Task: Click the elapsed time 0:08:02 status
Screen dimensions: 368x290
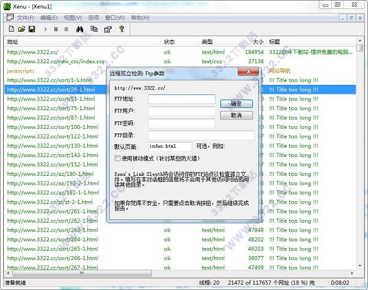Action: 340,283
